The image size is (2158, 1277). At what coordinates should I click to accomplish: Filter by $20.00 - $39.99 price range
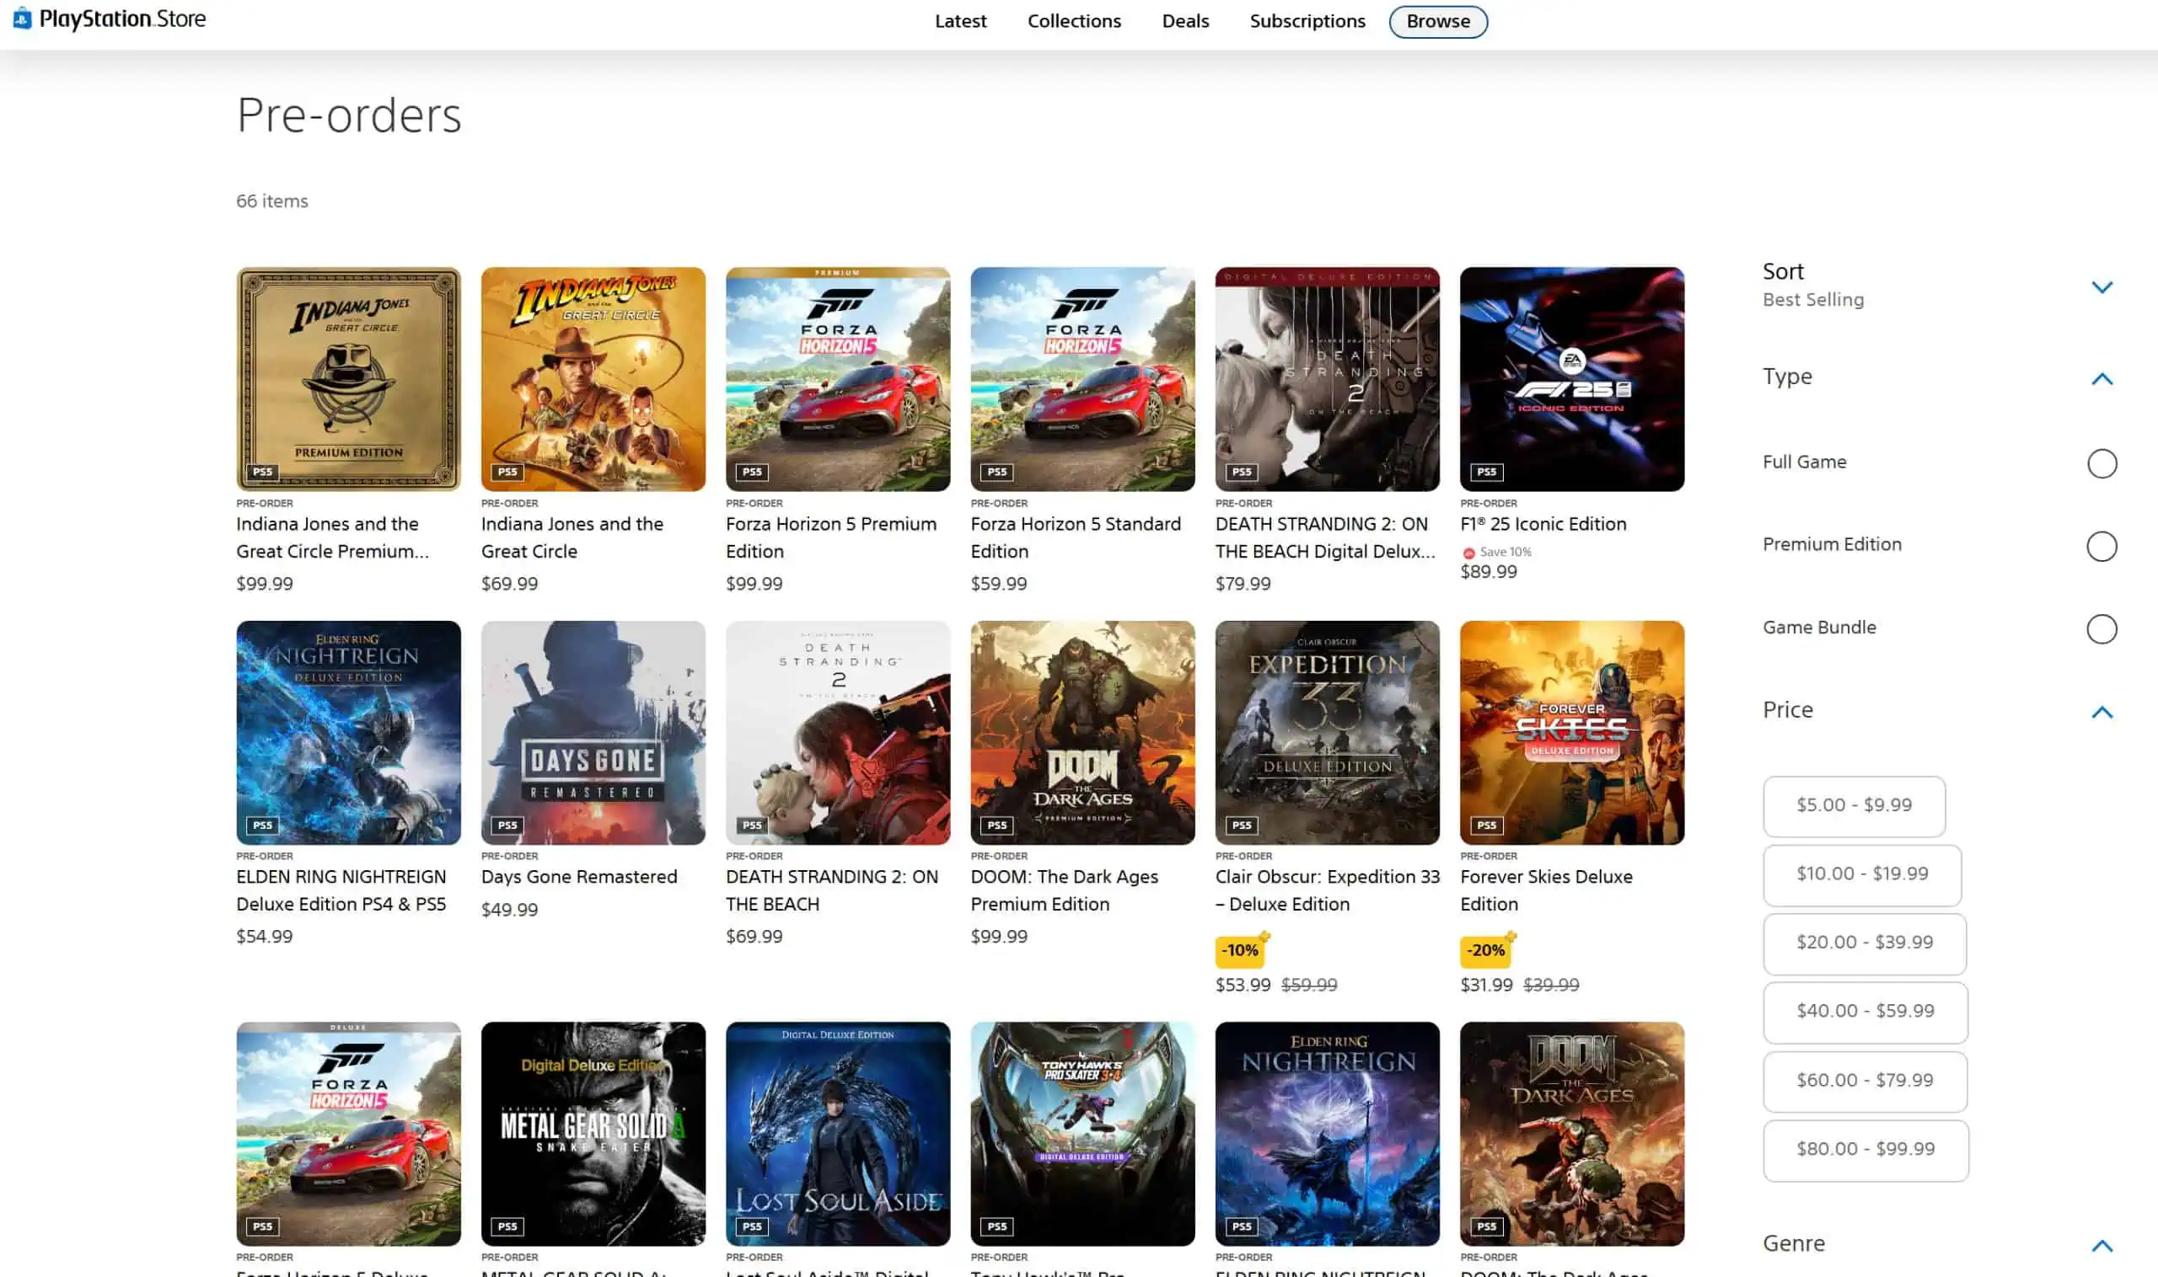(1865, 943)
